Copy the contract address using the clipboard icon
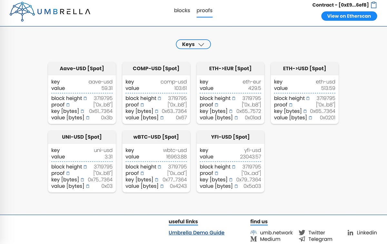The height and width of the screenshot is (244, 387). [373, 5]
